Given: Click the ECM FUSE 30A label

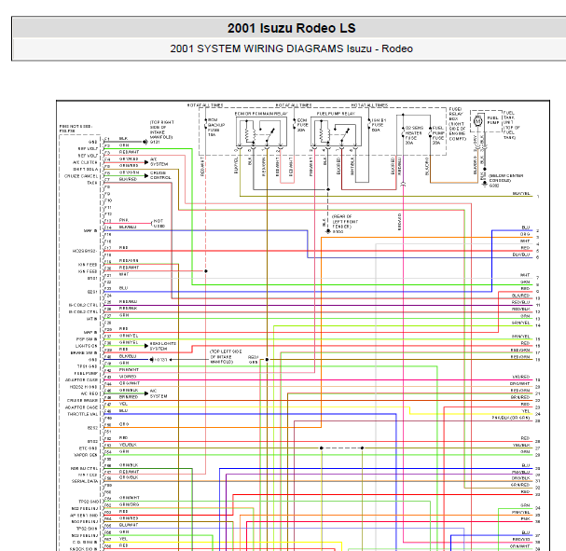Looking at the screenshot, I should [302, 125].
